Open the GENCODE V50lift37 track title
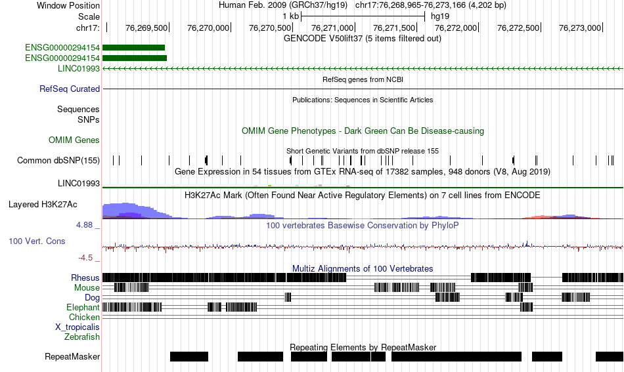Screen dimensions: 624x372 362,39
